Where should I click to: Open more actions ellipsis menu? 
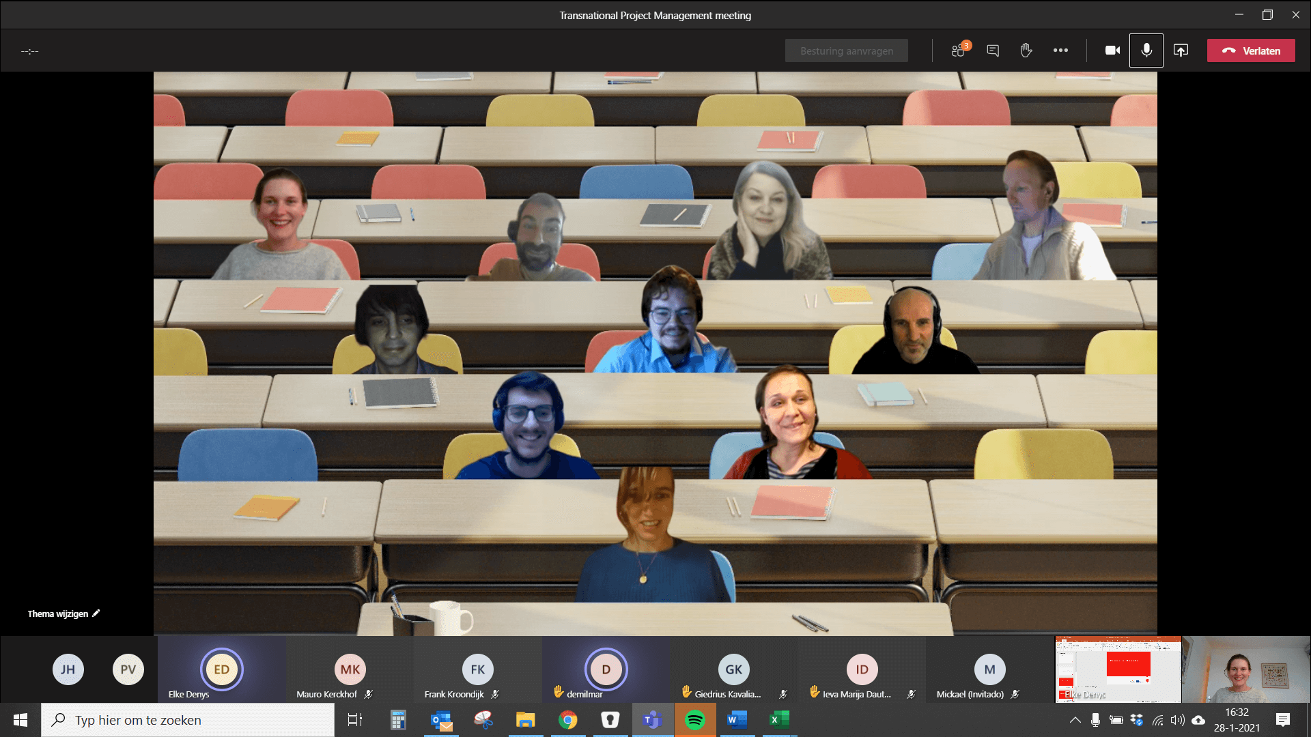[1060, 50]
